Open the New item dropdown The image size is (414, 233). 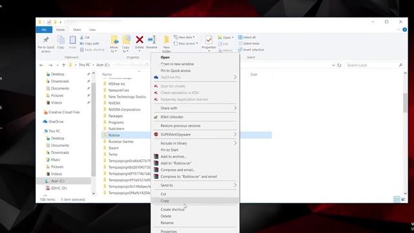click(184, 38)
